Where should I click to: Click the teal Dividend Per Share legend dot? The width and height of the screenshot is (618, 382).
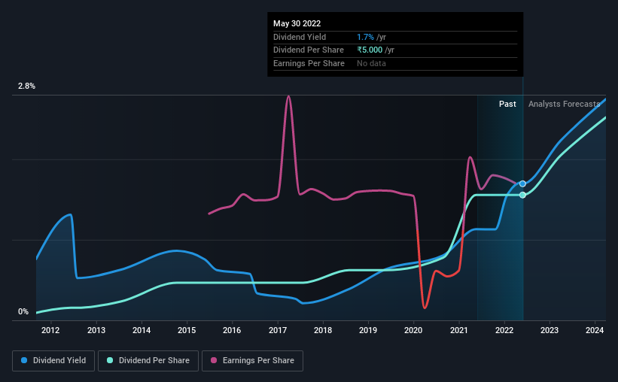pyautogui.click(x=110, y=360)
